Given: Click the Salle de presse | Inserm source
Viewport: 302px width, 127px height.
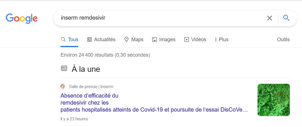Looking at the screenshot, I should pos(91,87).
